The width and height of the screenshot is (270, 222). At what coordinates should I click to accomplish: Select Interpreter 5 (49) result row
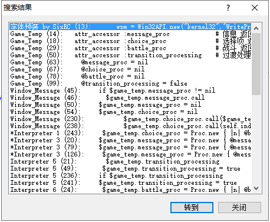coord(130,168)
